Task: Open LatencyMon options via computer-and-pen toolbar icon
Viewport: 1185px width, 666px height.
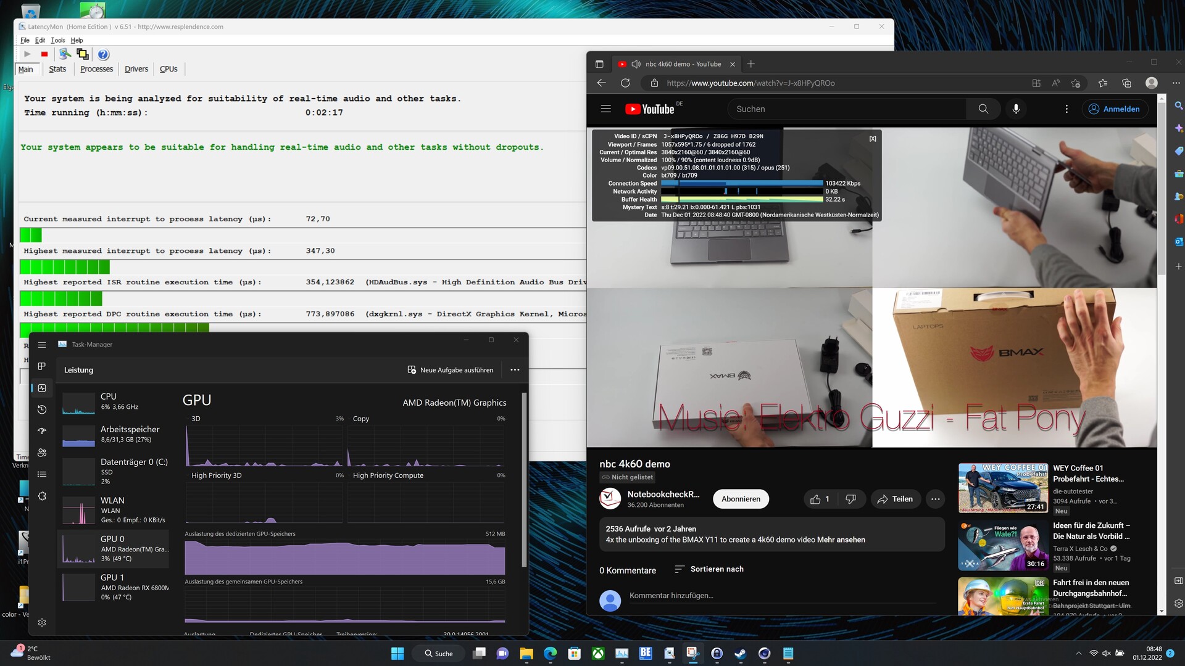Action: click(x=65, y=54)
